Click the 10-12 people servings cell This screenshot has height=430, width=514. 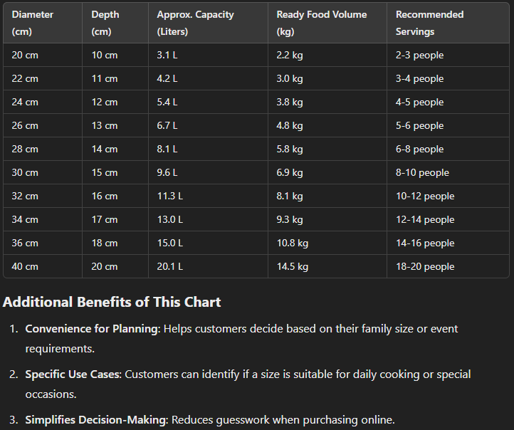click(x=448, y=196)
